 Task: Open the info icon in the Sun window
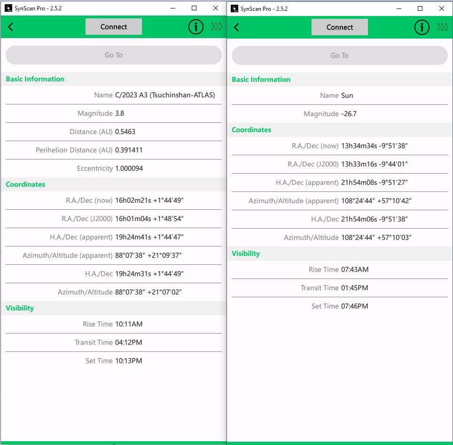pyautogui.click(x=422, y=27)
